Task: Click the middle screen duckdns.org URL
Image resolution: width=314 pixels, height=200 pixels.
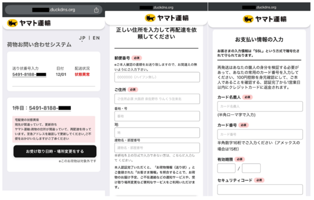Action: pyautogui.click(x=156, y=7)
